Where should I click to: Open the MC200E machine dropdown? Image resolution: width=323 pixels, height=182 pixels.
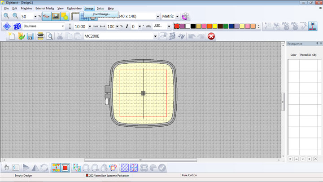pos(155,36)
